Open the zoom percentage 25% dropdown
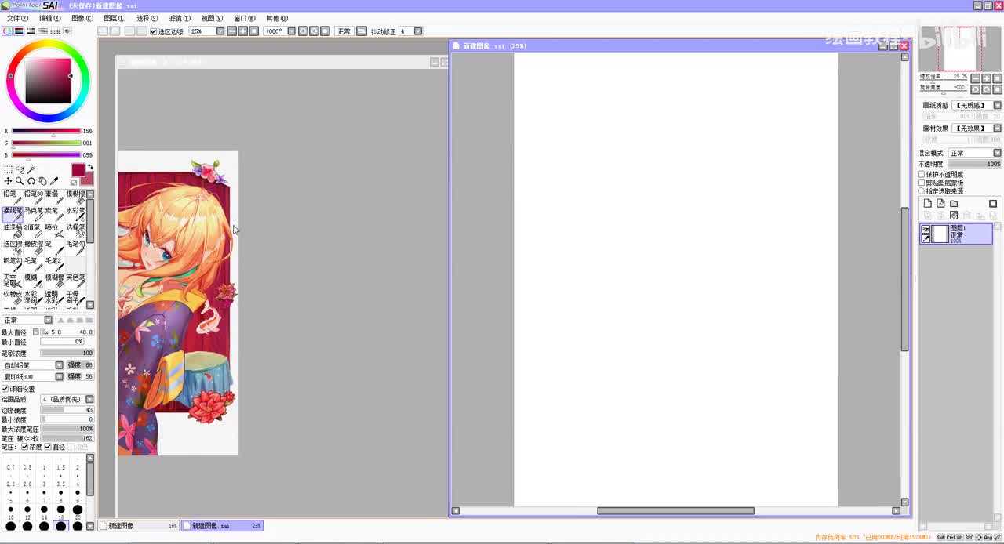1004x544 pixels. [220, 31]
